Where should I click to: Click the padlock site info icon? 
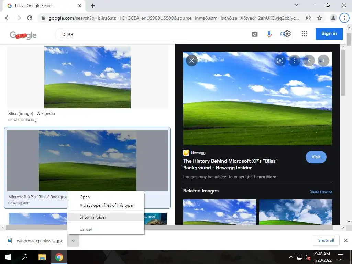[x=43, y=18]
